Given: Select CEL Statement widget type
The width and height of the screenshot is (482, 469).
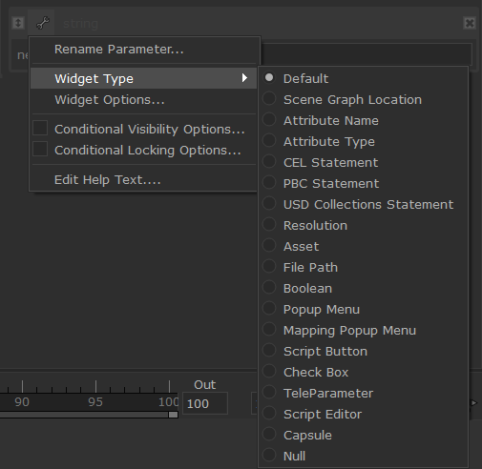Looking at the screenshot, I should (x=364, y=162).
